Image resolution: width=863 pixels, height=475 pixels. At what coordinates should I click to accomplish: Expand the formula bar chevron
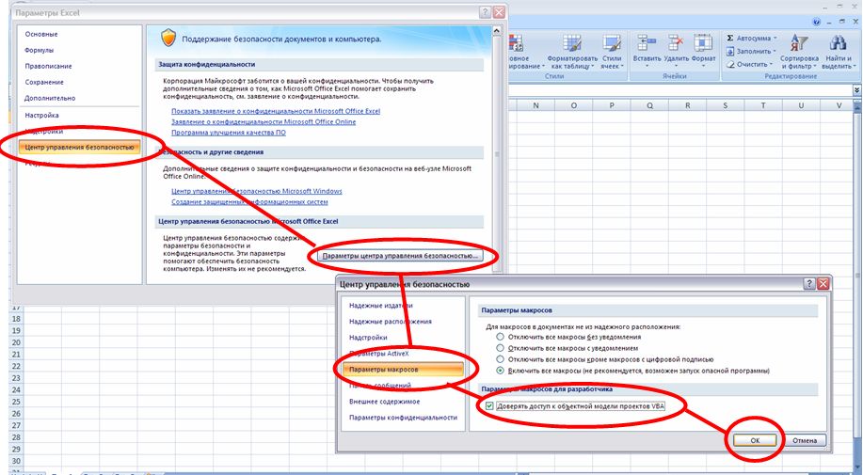coord(857,89)
